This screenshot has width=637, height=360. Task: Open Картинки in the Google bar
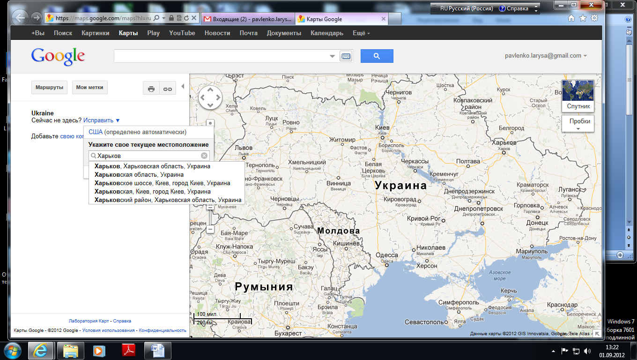click(96, 33)
